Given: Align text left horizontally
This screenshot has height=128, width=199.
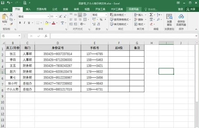Looking at the screenshot, I should [71, 19].
